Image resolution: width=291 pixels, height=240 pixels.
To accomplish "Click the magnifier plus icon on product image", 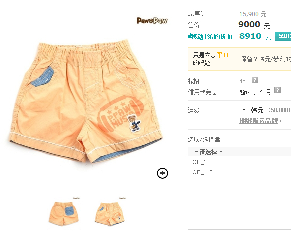I will coord(162,173).
